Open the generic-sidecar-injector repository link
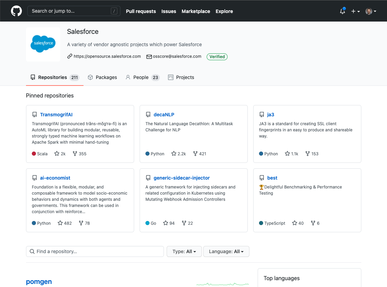The image size is (387, 287). pos(182,178)
